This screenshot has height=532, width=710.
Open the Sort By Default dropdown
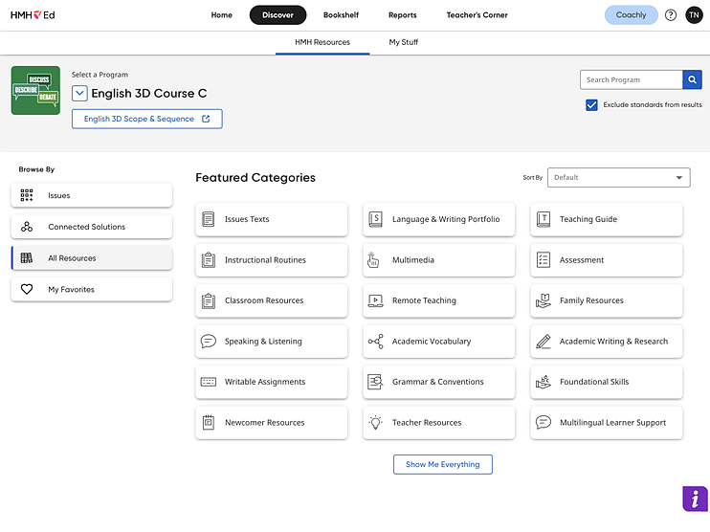click(618, 177)
